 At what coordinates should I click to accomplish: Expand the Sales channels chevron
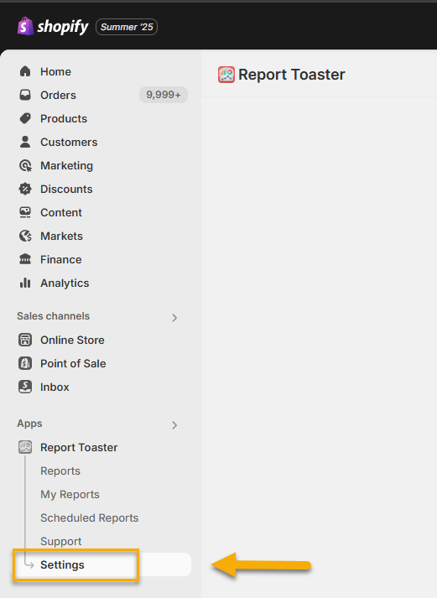174,318
